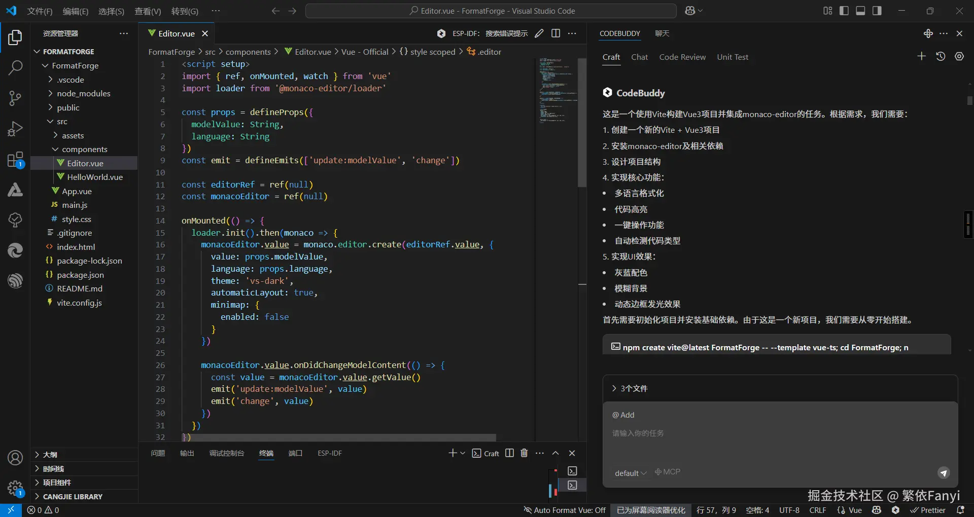
Task: Toggle the bottom panel visibility
Action: (x=860, y=11)
